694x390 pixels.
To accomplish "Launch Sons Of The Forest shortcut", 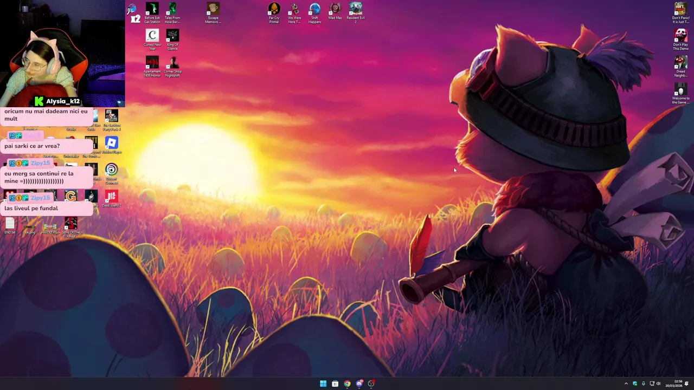I will [70, 227].
